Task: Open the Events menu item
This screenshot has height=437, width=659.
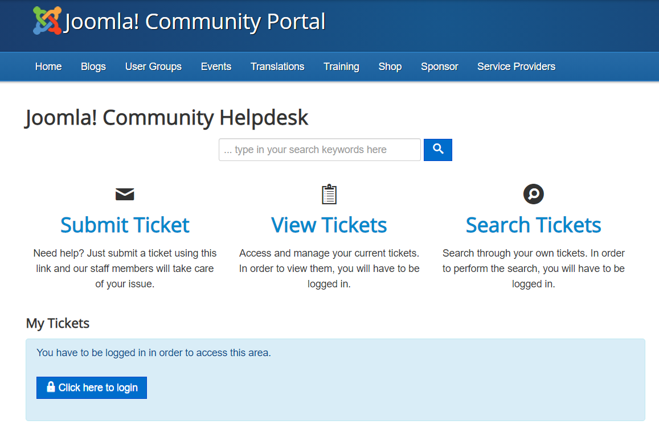Action: tap(216, 67)
